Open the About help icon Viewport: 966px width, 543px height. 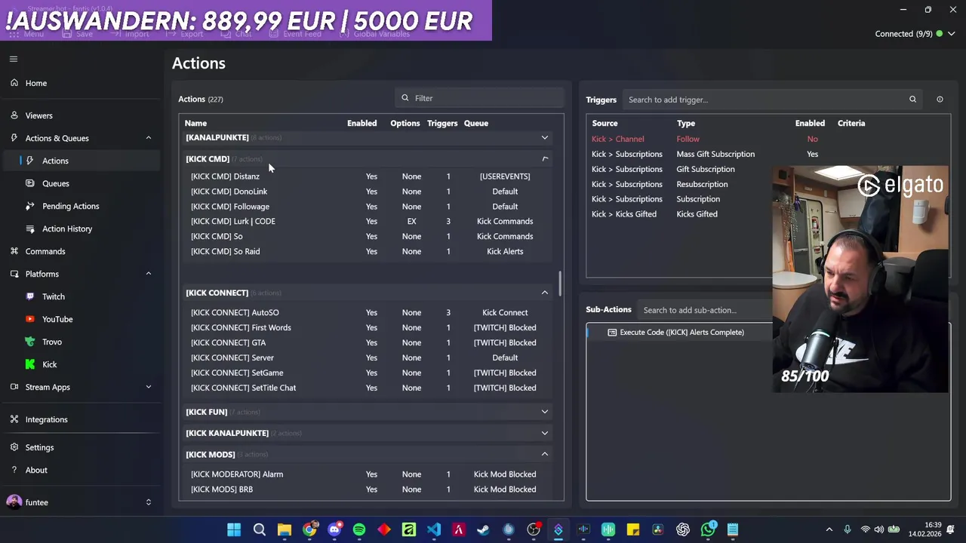pos(14,470)
